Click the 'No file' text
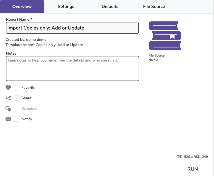 (153, 60)
